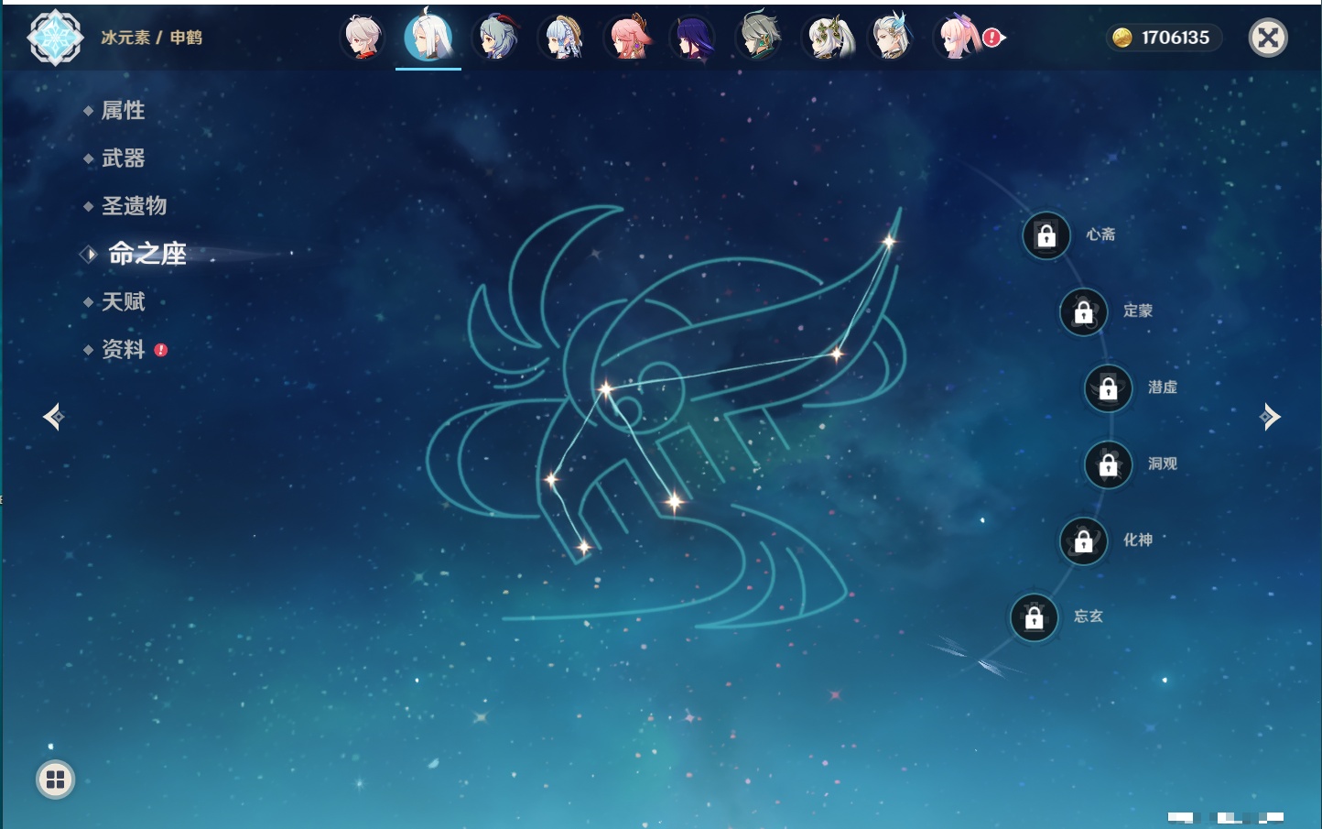This screenshot has height=829, width=1322.
Task: Select Kokomi's avatar with the alert badge
Action: (959, 38)
